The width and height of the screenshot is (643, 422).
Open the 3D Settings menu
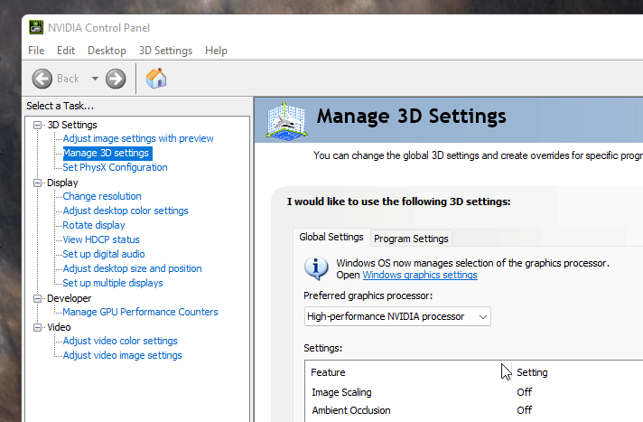[165, 51]
